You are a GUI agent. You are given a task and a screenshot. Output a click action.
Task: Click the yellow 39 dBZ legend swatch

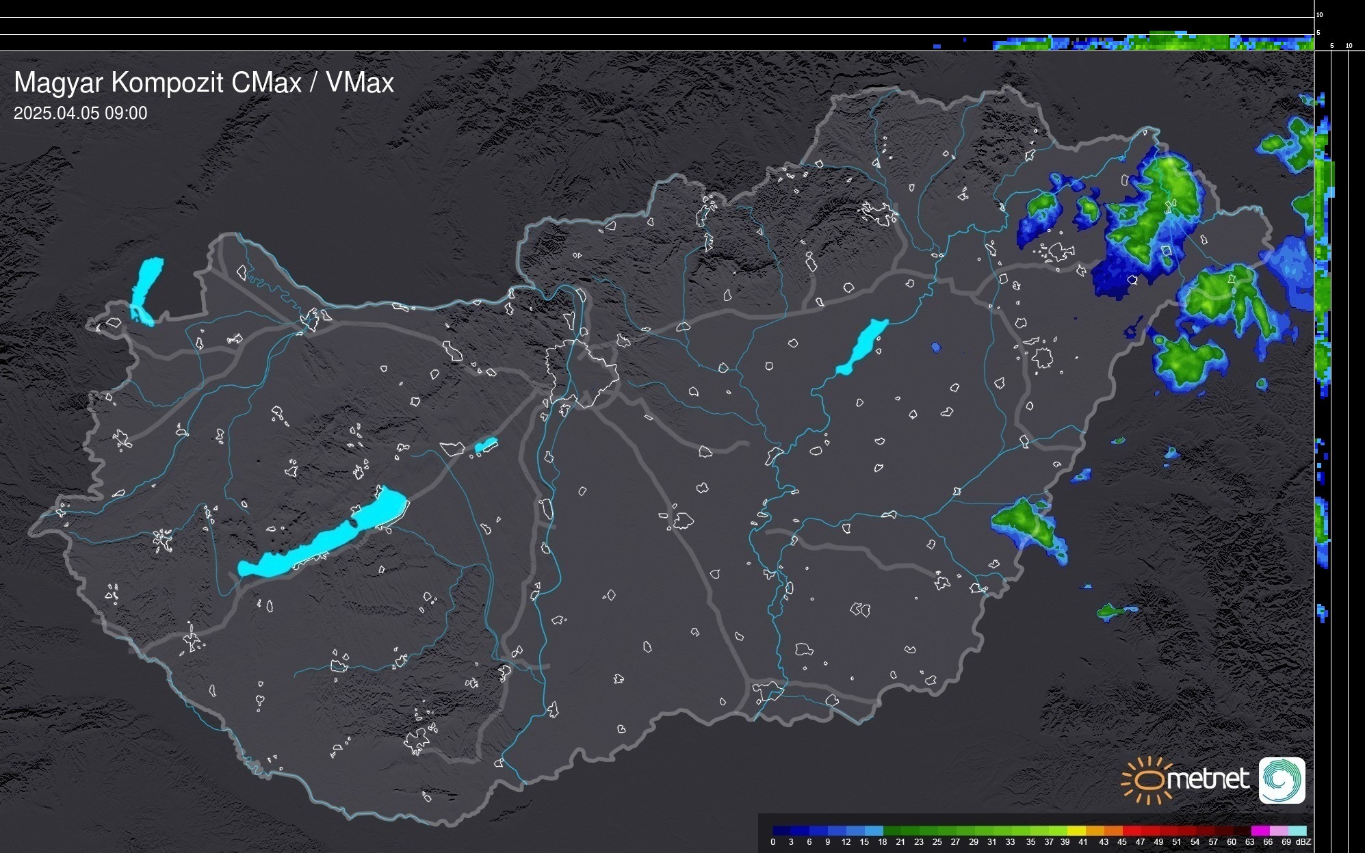click(x=1076, y=830)
